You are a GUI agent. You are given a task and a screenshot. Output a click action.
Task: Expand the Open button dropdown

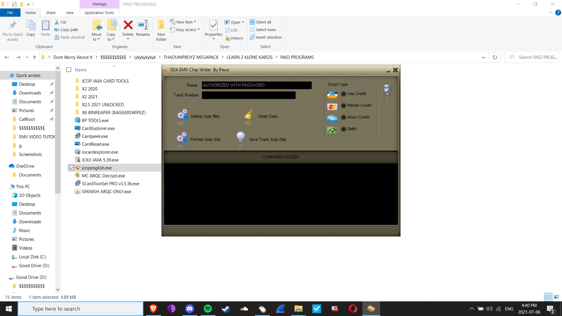pos(243,22)
